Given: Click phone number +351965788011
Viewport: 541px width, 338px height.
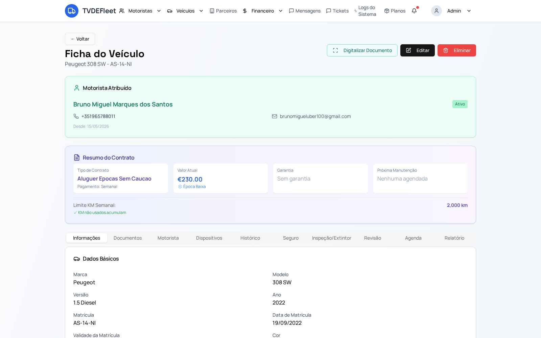Looking at the screenshot, I should coord(98,116).
